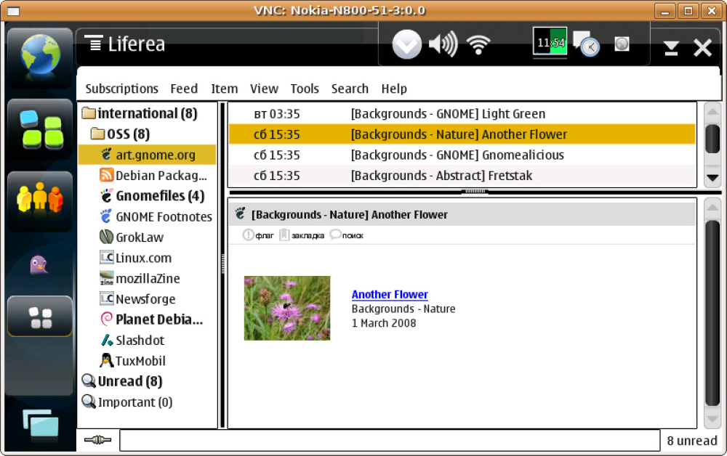Select the Gnomealicious headline
The image size is (727, 456).
click(462, 155)
